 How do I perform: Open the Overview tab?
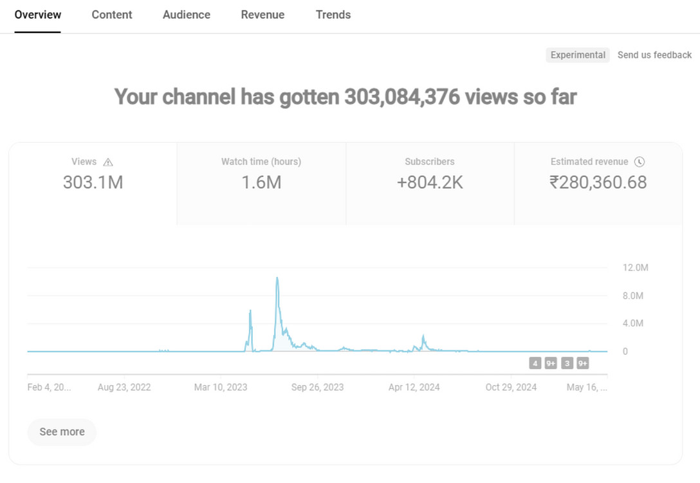coord(37,15)
